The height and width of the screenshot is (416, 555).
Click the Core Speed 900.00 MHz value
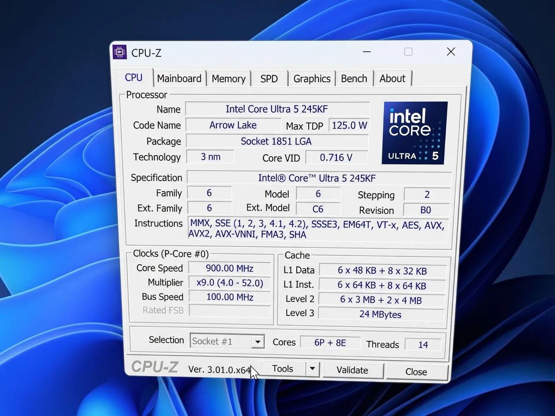(x=229, y=269)
